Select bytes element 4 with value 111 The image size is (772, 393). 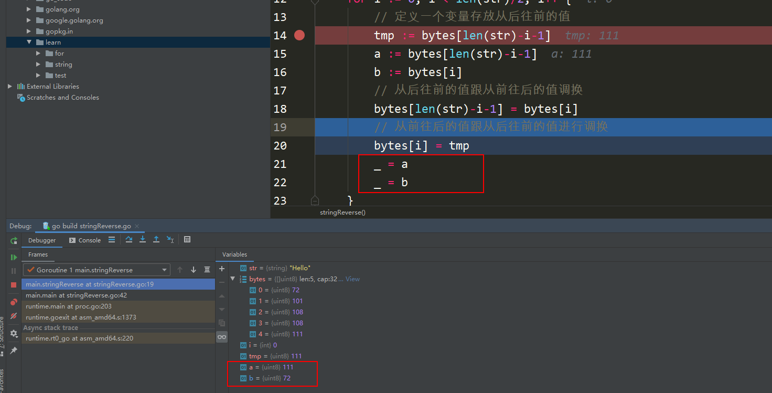(276, 334)
